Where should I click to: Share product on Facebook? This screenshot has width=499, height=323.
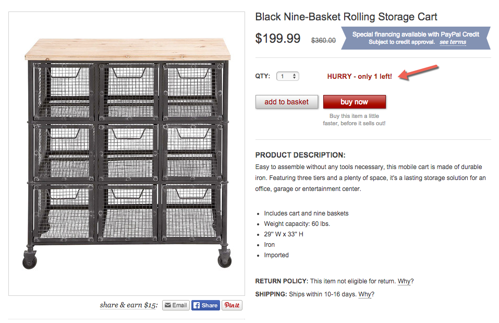pos(205,305)
